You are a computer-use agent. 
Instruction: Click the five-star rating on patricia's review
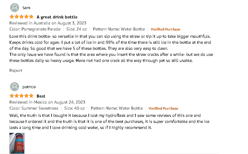tap(21, 96)
